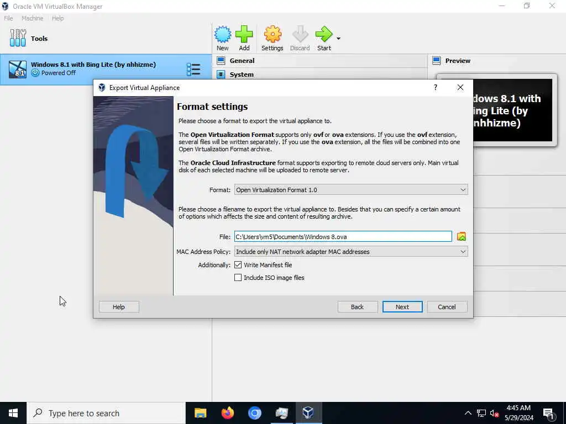Screen dimensions: 566x424
Task: Click the VirtualBox app icon in the window title bar
Action: (x=5, y=6)
